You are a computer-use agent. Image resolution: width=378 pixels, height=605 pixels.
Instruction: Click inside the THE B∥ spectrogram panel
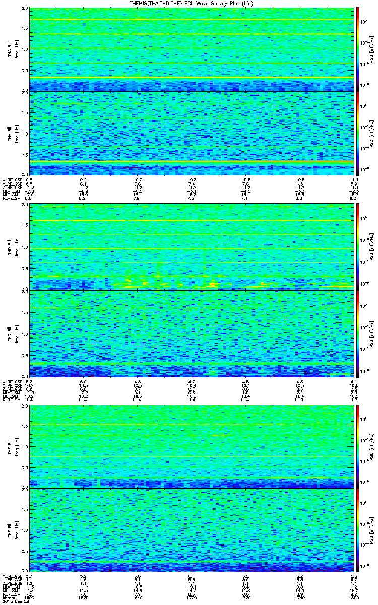click(191, 530)
